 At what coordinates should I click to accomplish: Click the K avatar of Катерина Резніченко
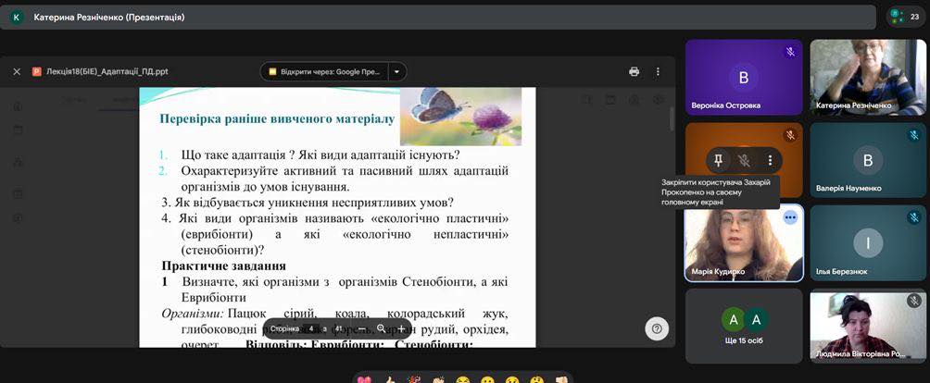[16, 18]
